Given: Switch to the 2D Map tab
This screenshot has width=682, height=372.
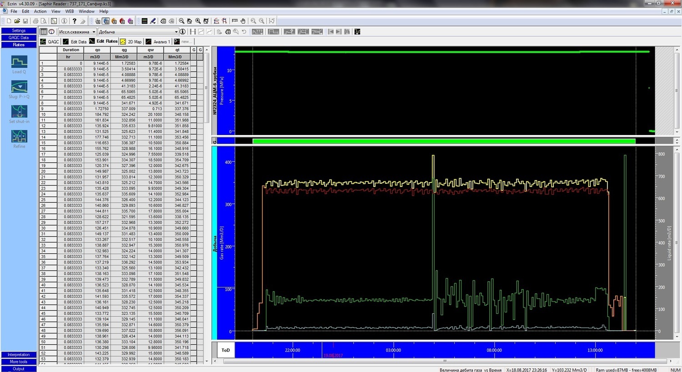Looking at the screenshot, I should [x=131, y=41].
